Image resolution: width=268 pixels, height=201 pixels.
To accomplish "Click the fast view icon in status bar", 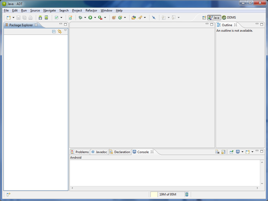I will click(x=9, y=194).
